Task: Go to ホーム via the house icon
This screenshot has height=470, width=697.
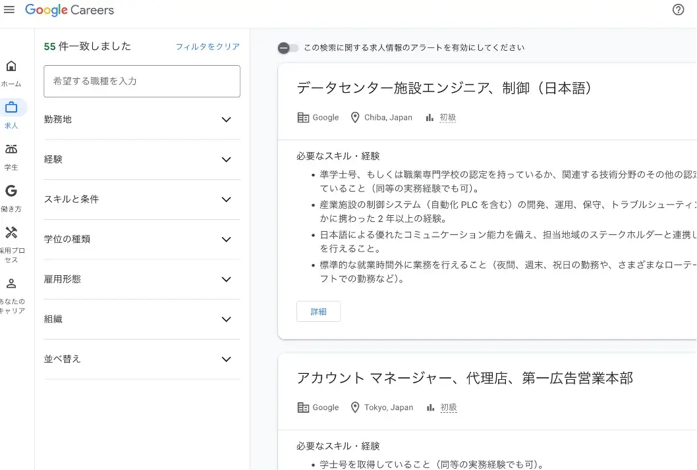Action: (11, 66)
